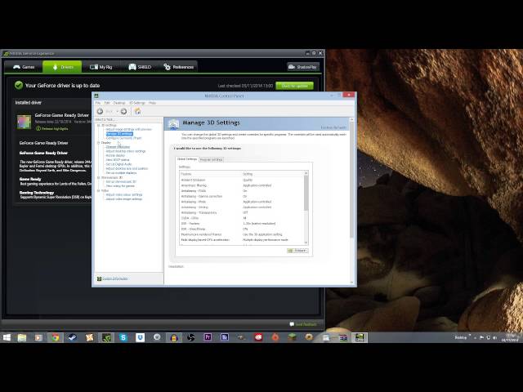Open the SHIELD tab

coord(140,67)
